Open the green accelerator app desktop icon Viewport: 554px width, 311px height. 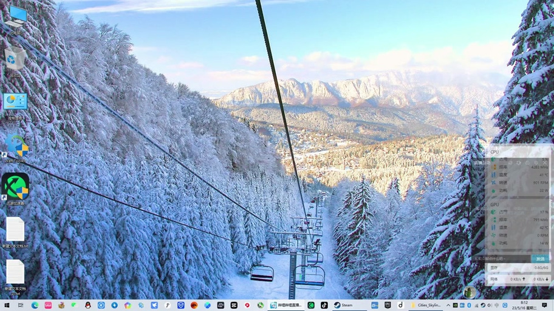pos(15,189)
